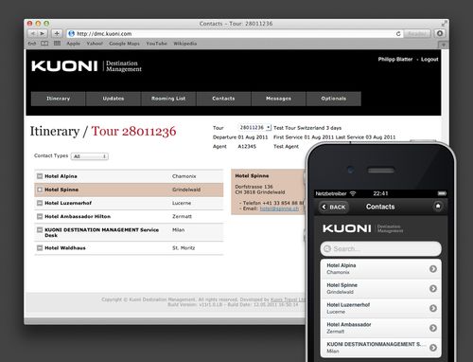Click the Safari back arrow button
This screenshot has width=473, height=362.
32,33
